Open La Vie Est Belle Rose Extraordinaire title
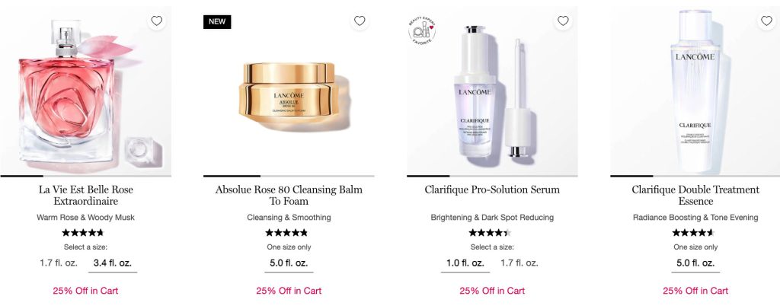780x306 pixels. pos(86,195)
